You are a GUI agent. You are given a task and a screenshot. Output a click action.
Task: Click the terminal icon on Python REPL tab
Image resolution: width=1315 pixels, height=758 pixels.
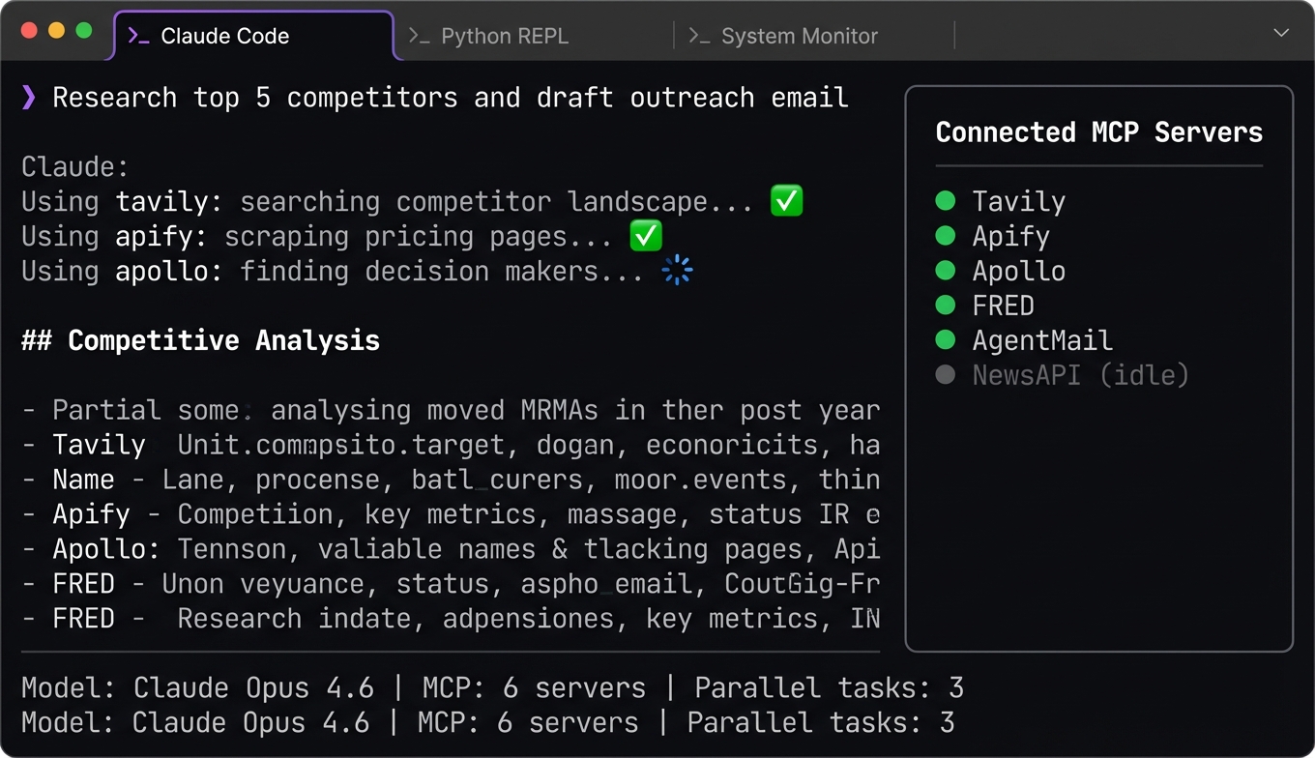pos(419,37)
